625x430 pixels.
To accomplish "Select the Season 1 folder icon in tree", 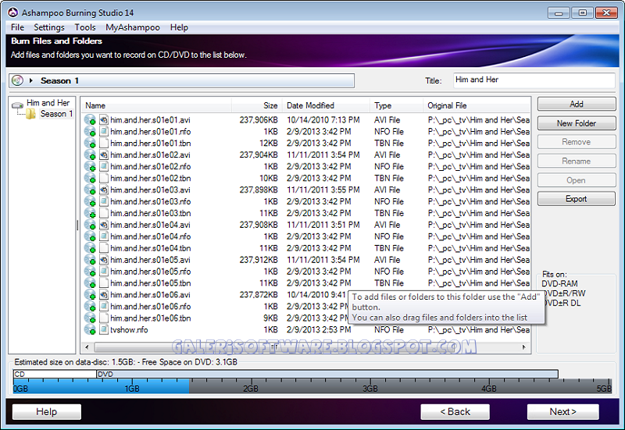I will pyautogui.click(x=30, y=114).
